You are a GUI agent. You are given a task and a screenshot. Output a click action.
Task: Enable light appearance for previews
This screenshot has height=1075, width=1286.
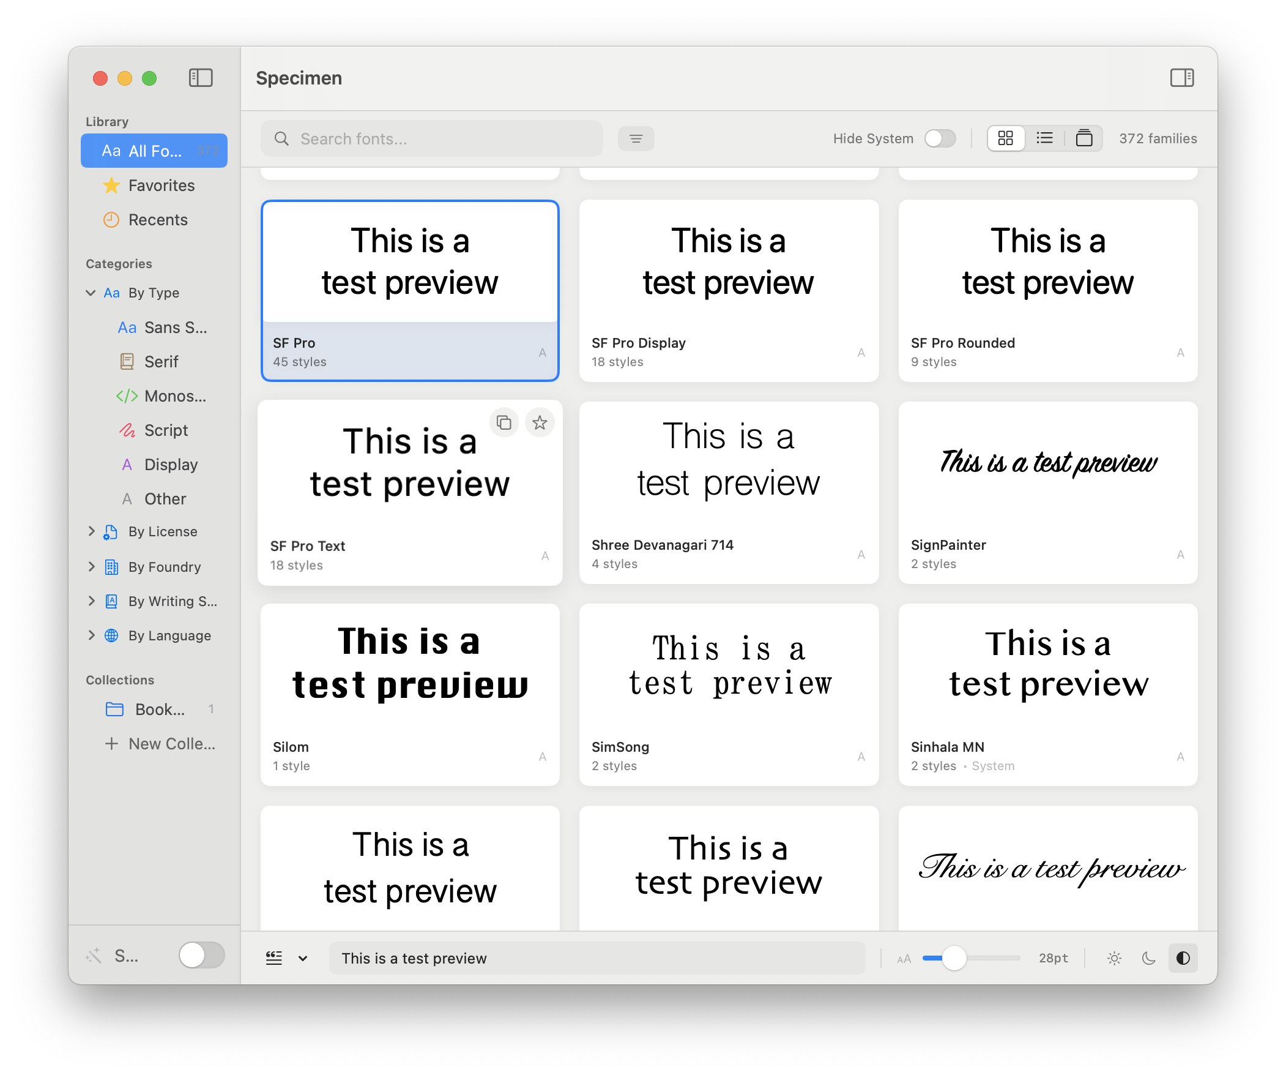click(1114, 958)
